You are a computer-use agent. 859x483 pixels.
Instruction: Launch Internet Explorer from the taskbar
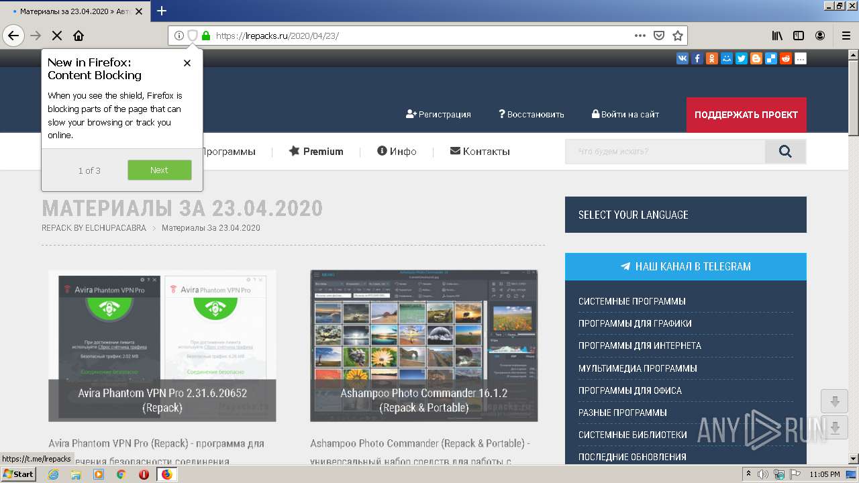point(53,474)
